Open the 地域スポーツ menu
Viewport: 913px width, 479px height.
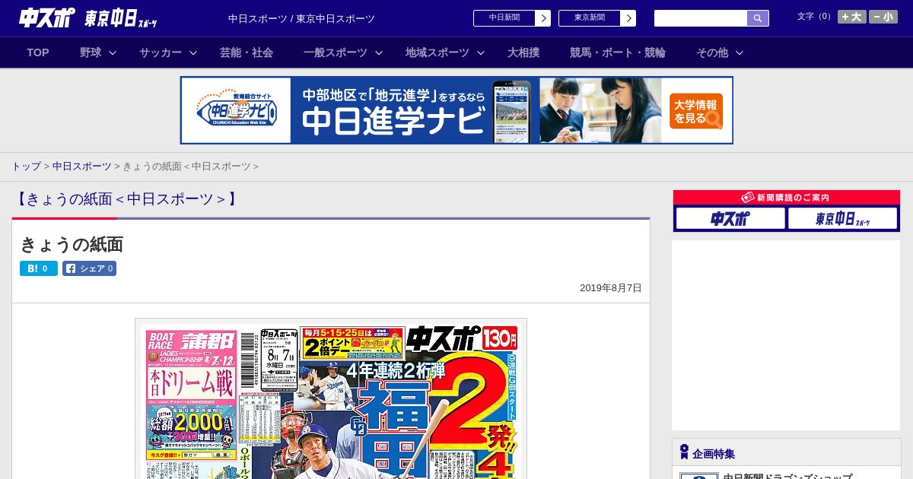click(x=437, y=52)
